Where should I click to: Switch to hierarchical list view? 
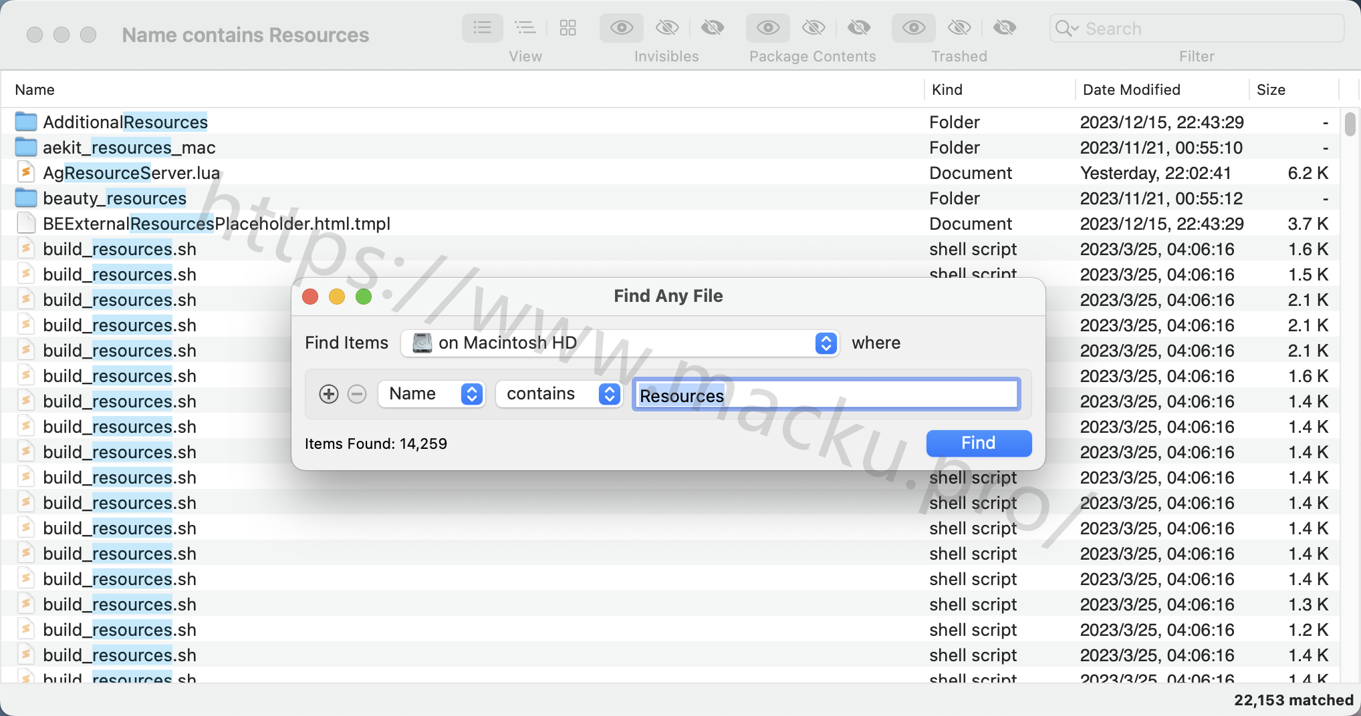point(525,28)
